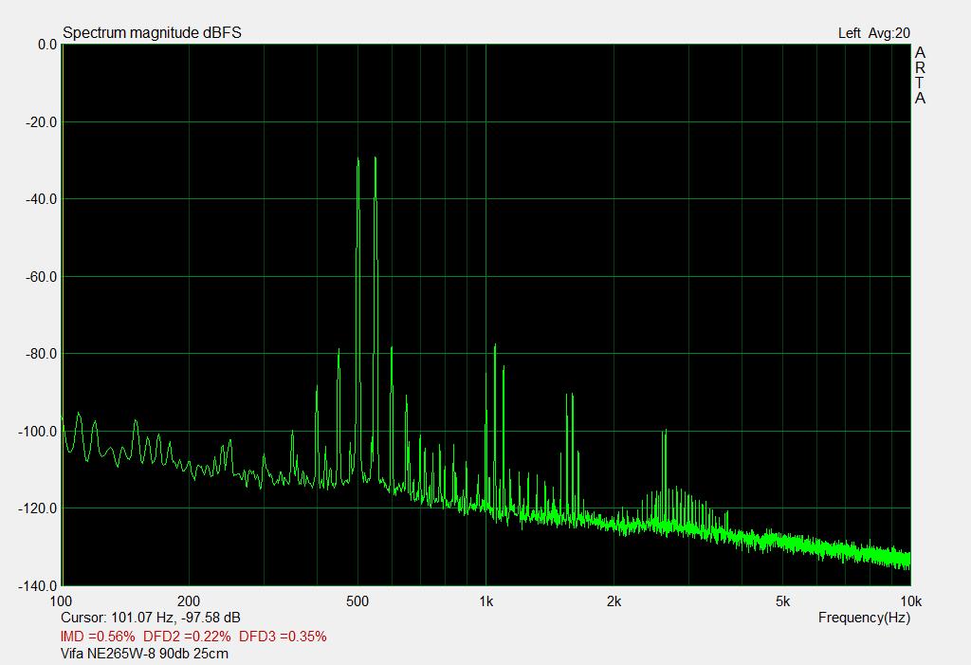Click the Cursor frequency readout text
971x665 pixels.
coord(150,618)
